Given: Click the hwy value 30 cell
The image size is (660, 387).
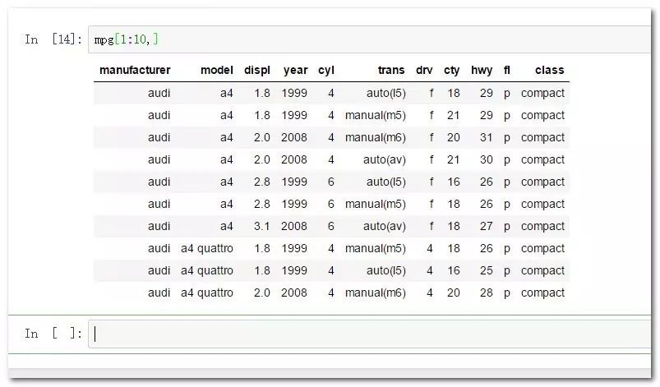Looking at the screenshot, I should coord(486,160).
